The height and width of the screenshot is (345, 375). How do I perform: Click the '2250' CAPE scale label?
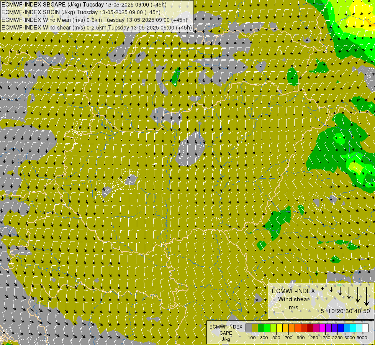click(337, 338)
